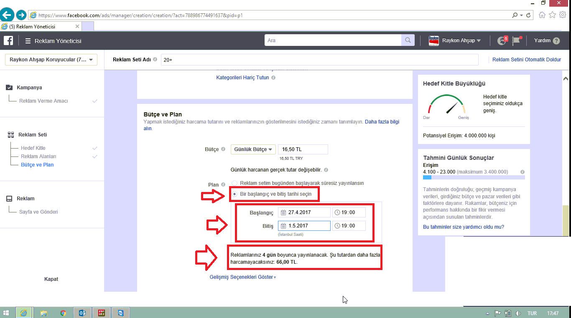Click the calendar icon beside Başlangıç date
The image size is (571, 318).
[x=283, y=212]
